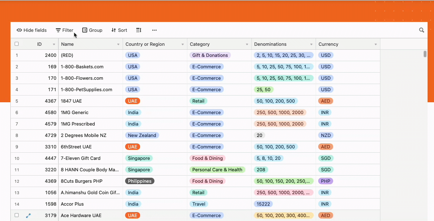Open the Category column dropdown arrow

click(247, 44)
